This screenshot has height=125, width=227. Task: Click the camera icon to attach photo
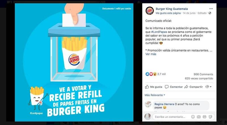[199, 117]
